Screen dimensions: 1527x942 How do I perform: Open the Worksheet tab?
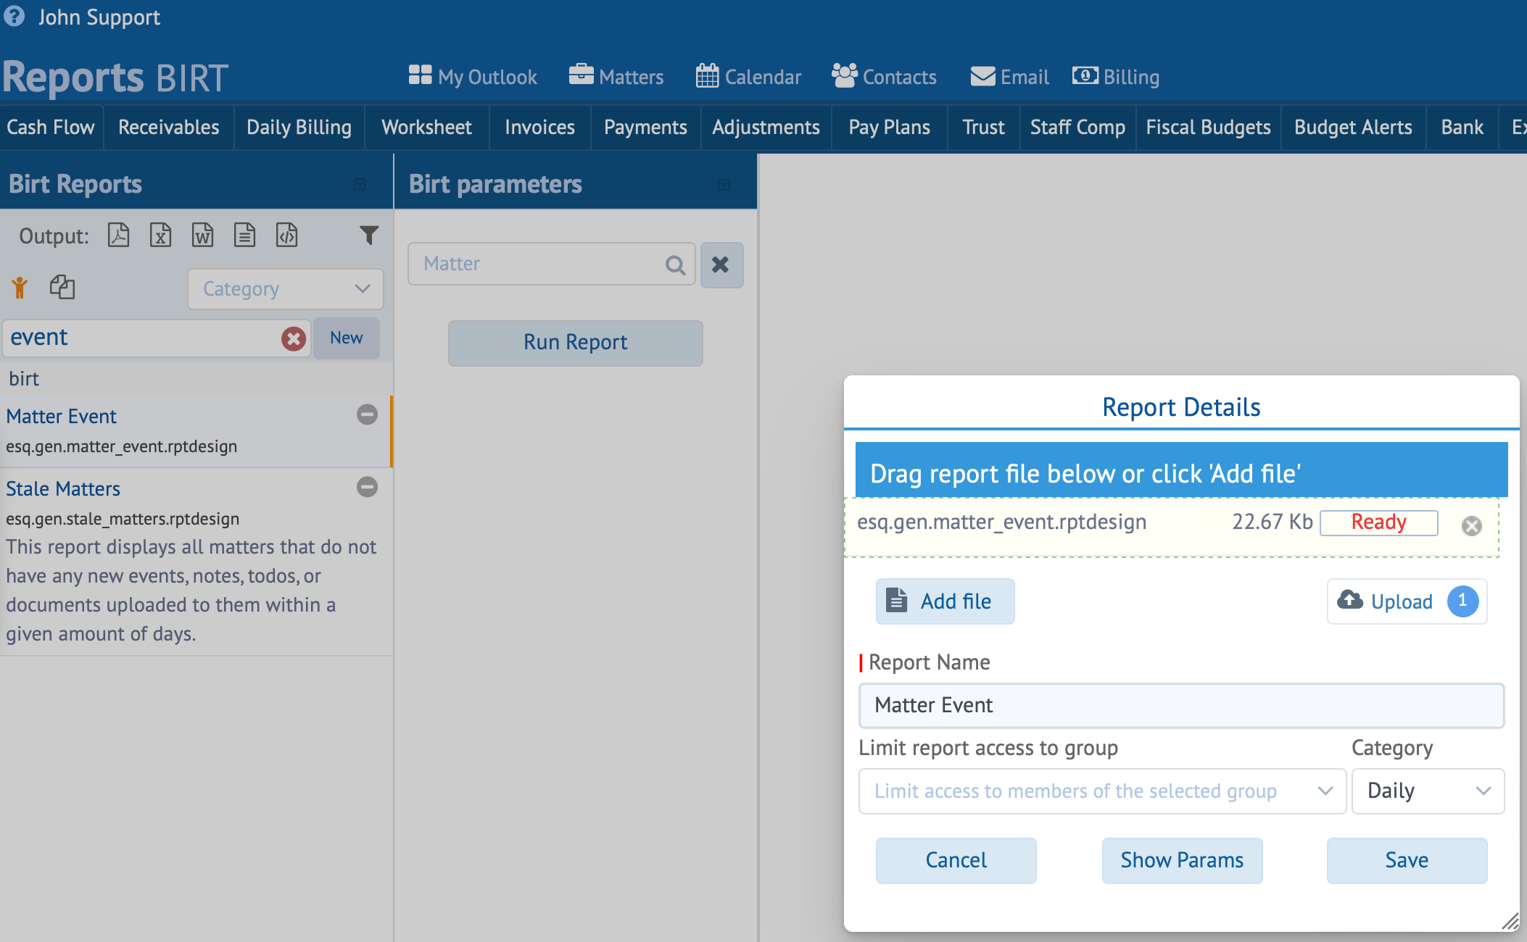click(426, 128)
